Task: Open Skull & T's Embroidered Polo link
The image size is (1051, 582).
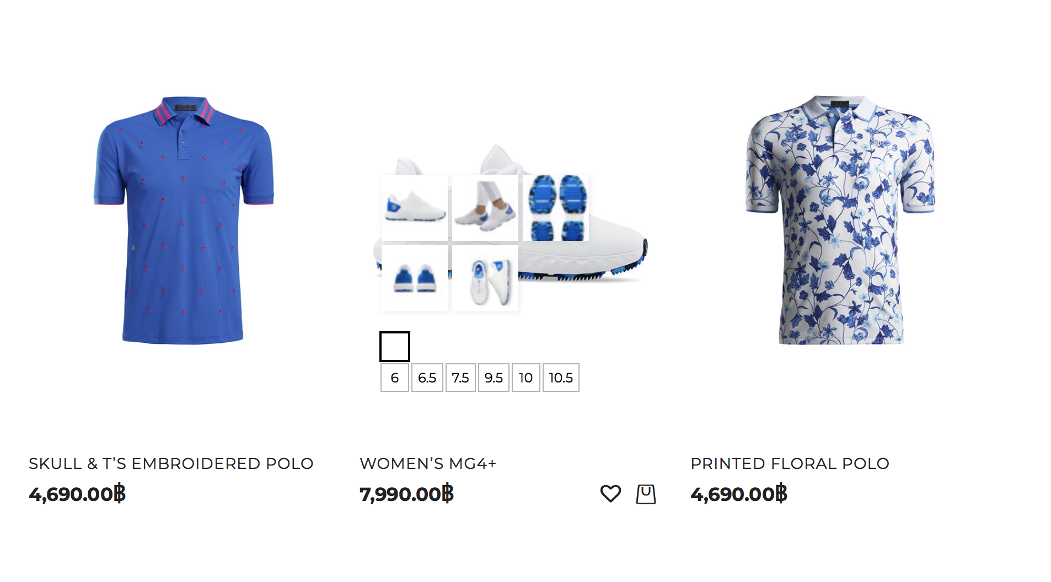Action: [171, 464]
